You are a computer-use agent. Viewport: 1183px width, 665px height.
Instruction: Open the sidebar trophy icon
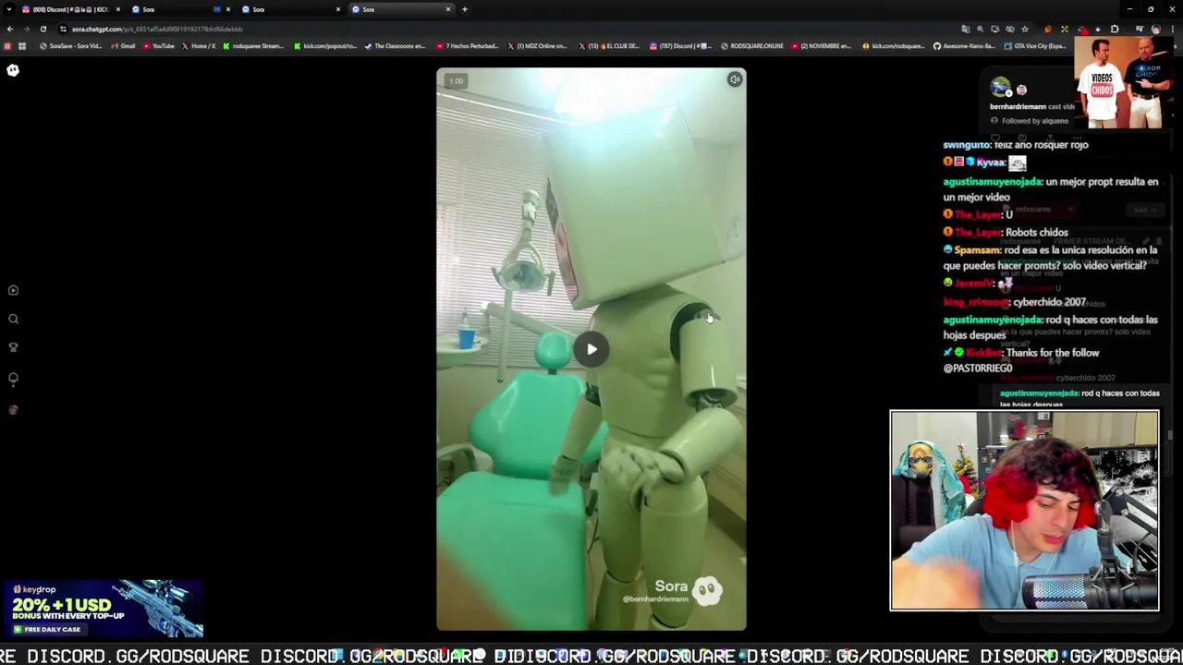pyautogui.click(x=13, y=348)
